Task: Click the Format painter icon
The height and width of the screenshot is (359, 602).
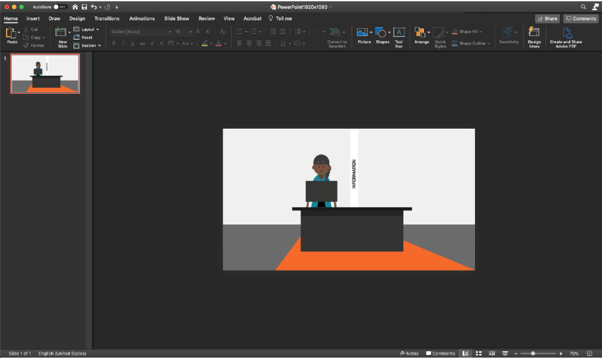Action: tap(26, 45)
